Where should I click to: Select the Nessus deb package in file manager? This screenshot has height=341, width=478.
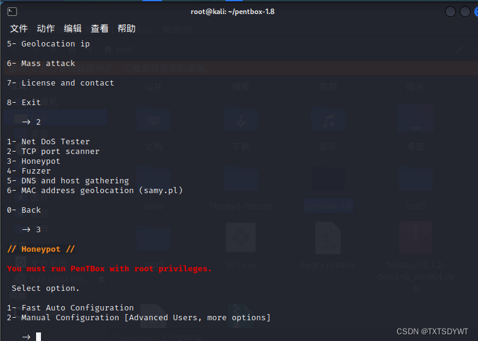416,256
